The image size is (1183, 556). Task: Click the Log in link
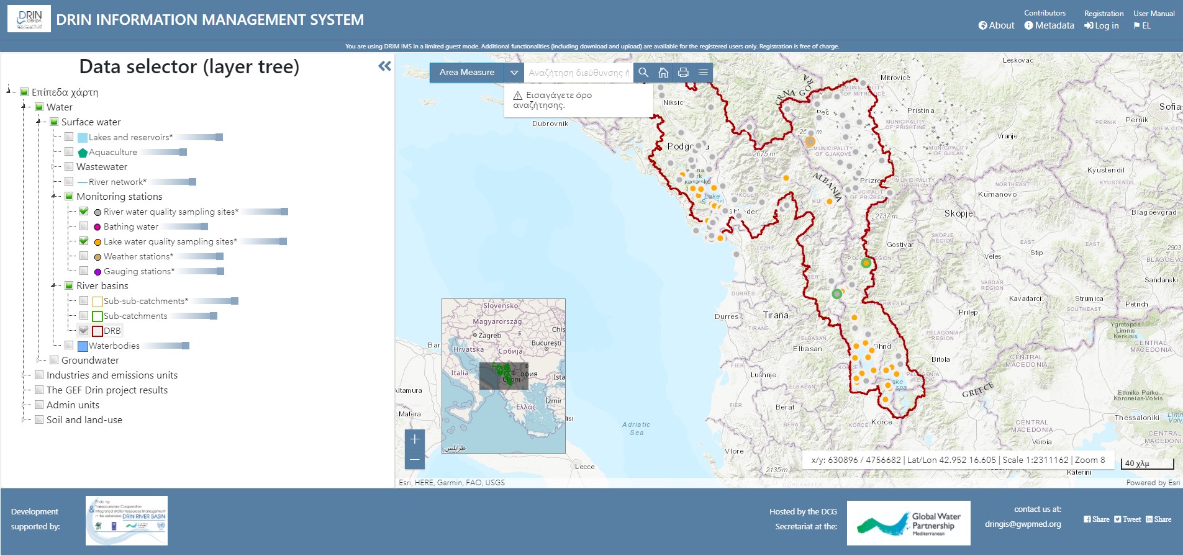[x=1102, y=25]
